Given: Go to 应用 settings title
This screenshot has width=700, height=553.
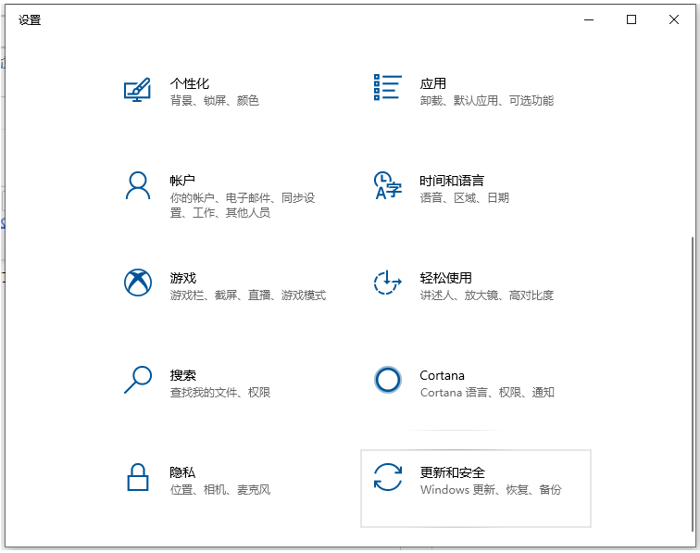Looking at the screenshot, I should 433,83.
